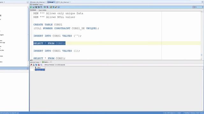Switch to the An.sql editor tab
The height and width of the screenshot is (114, 204).
click(51, 2)
